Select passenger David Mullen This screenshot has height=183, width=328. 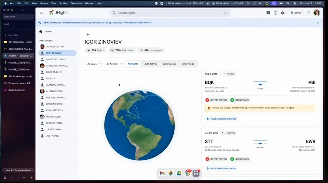point(57,72)
